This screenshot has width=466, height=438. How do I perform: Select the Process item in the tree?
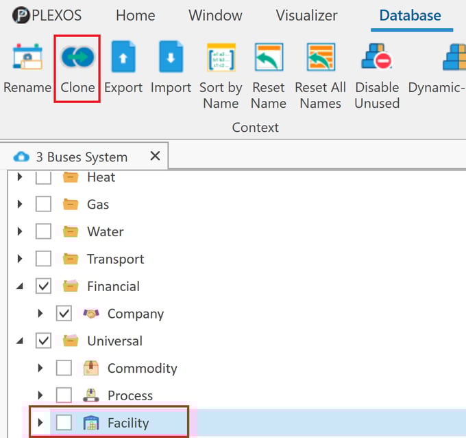click(x=130, y=396)
